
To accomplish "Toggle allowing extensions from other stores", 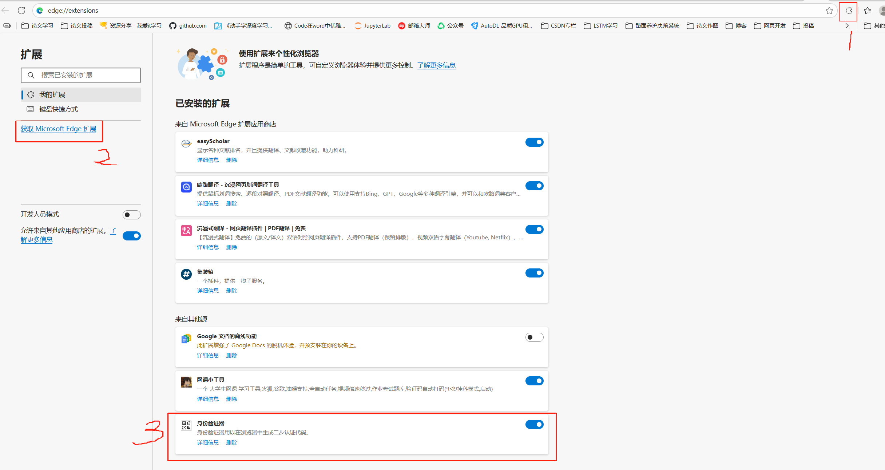I will click(x=131, y=236).
